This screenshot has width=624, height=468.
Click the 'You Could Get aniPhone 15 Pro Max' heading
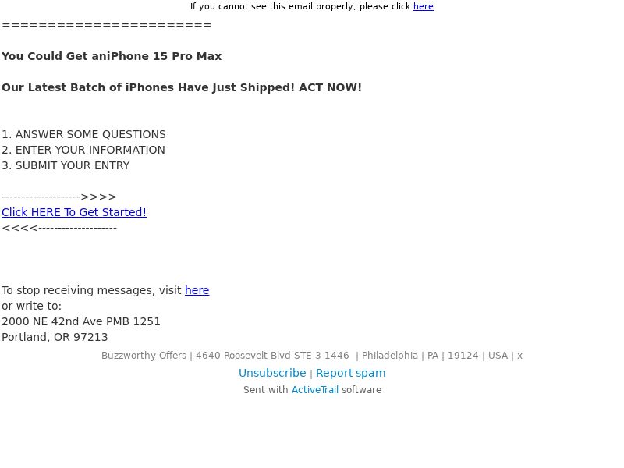tap(112, 56)
